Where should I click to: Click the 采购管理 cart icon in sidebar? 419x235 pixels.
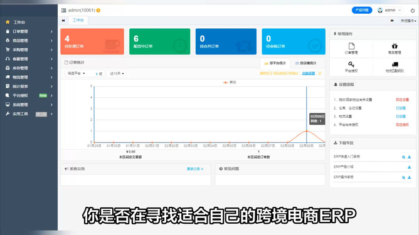coord(8,50)
